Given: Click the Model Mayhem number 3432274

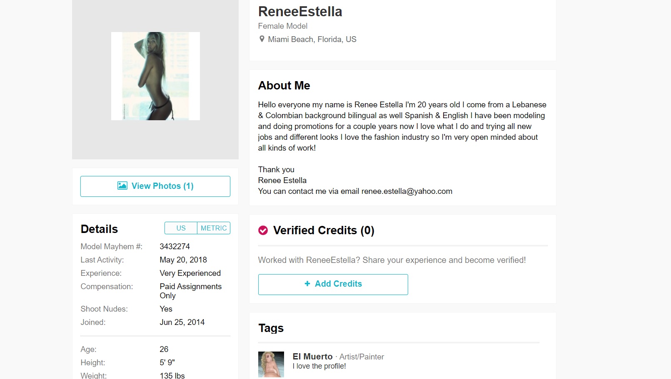Looking at the screenshot, I should (x=175, y=247).
